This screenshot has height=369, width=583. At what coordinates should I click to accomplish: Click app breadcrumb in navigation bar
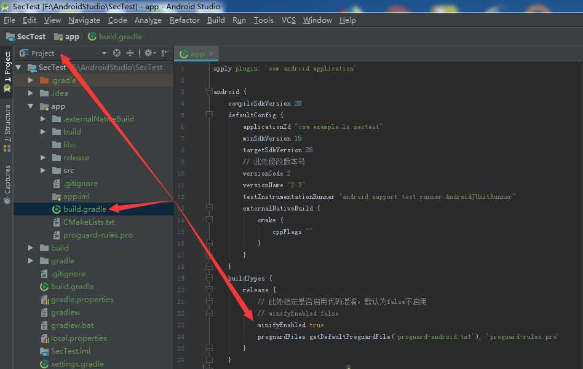67,36
